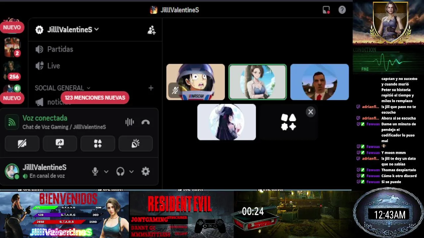Open the soundboard
Image resolution: width=424 pixels, height=238 pixels.
135,143
